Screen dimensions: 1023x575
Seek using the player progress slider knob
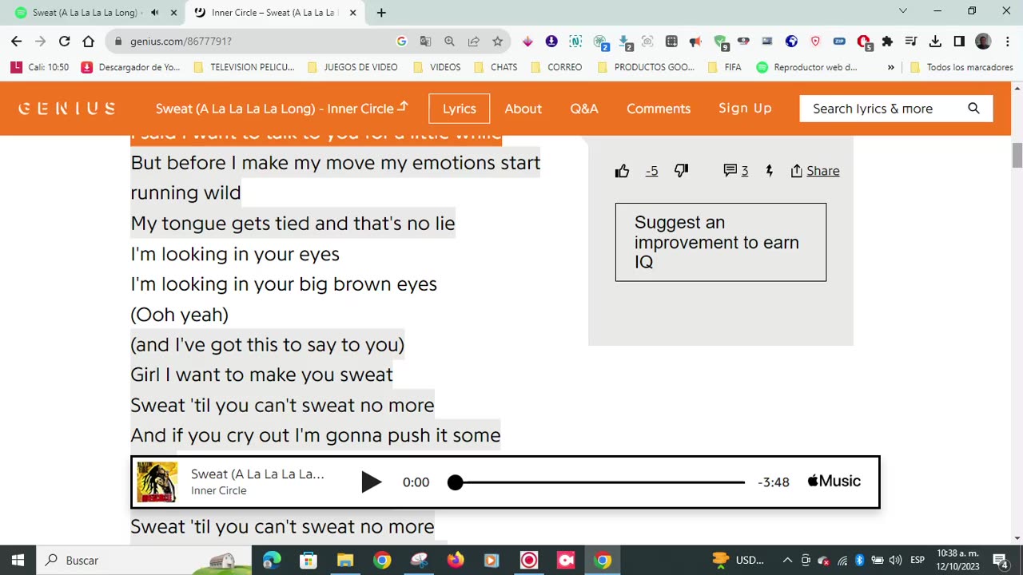coord(456,482)
